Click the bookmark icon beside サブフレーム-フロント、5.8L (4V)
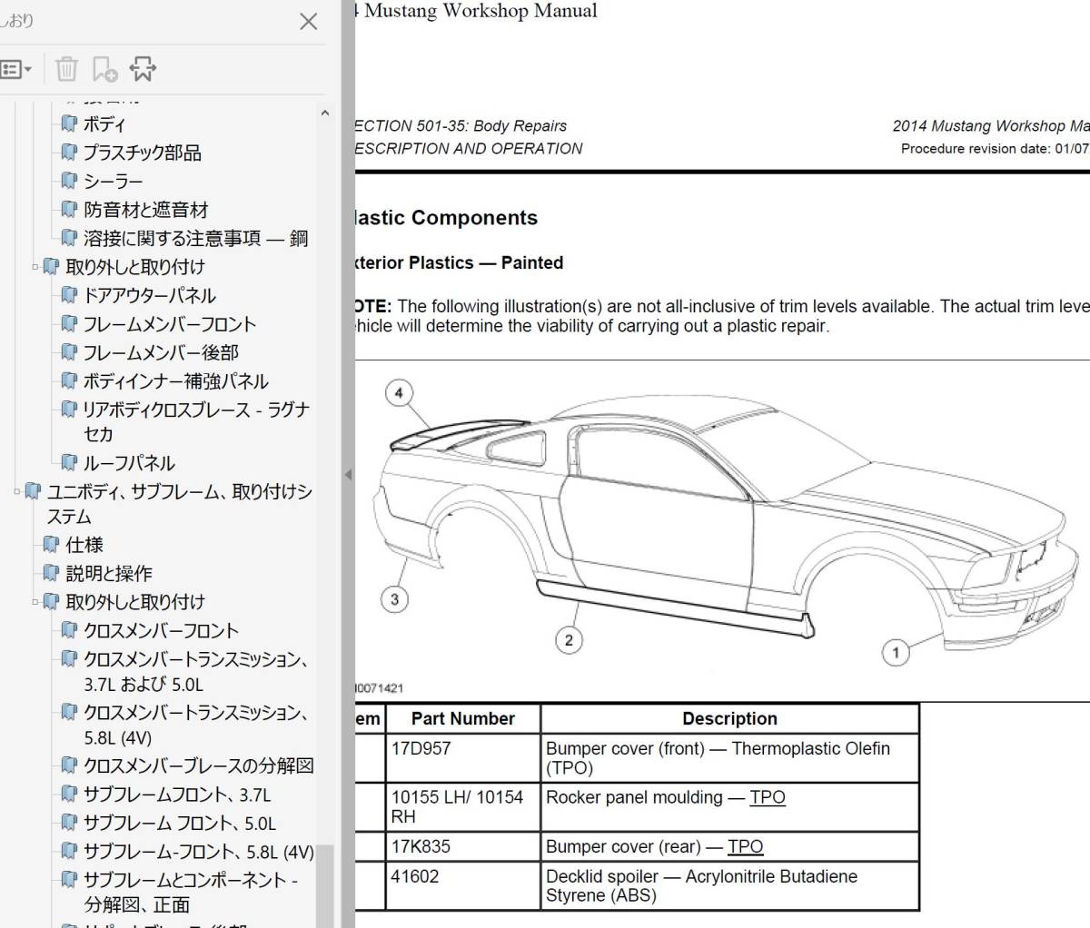This screenshot has width=1090, height=928. 69,852
